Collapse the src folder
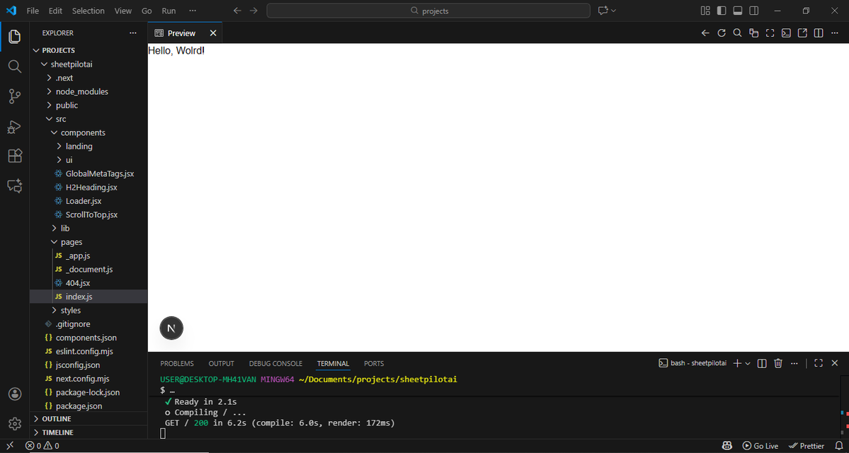 click(x=89, y=119)
